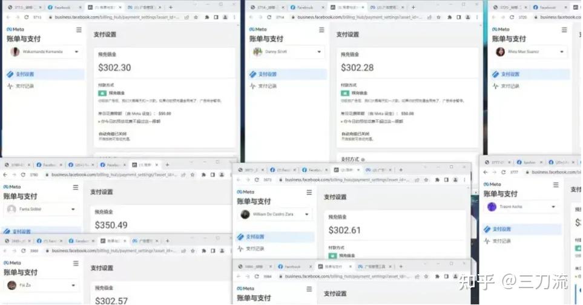The height and width of the screenshot is (305, 583).
Task: Bookmark the page in the $302.28 window
Action: click(x=439, y=17)
